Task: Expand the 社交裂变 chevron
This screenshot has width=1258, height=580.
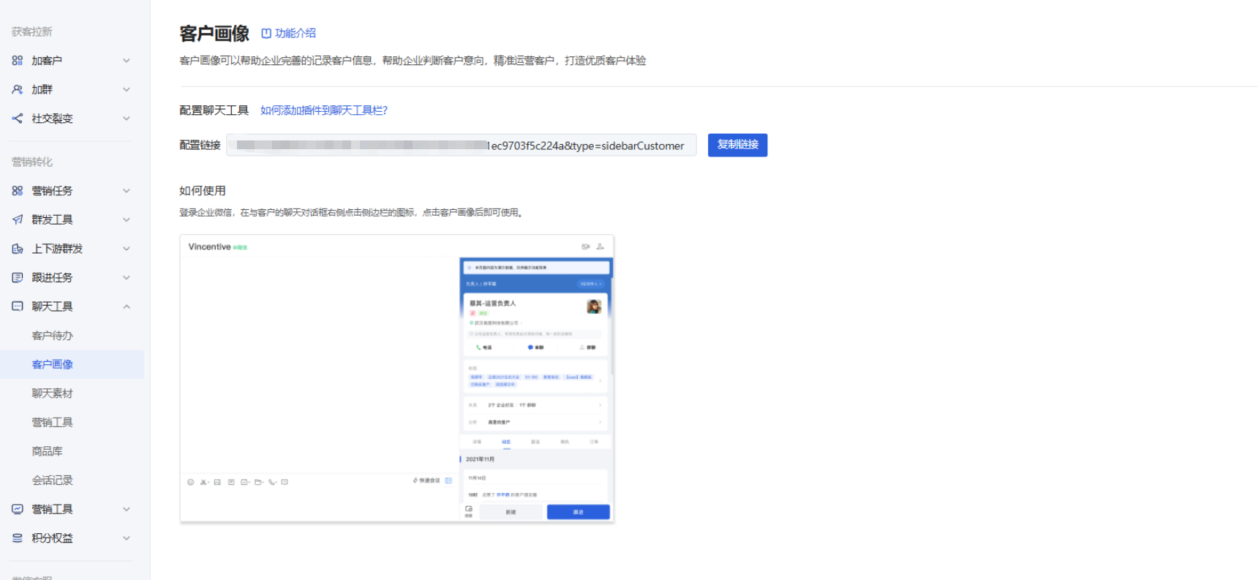Action: pos(127,118)
